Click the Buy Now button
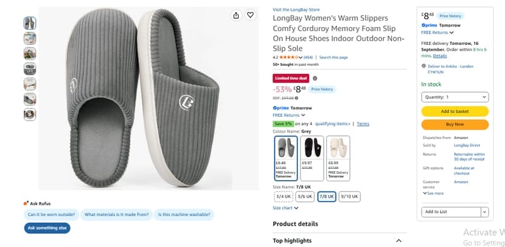The image size is (505, 247). click(454, 124)
